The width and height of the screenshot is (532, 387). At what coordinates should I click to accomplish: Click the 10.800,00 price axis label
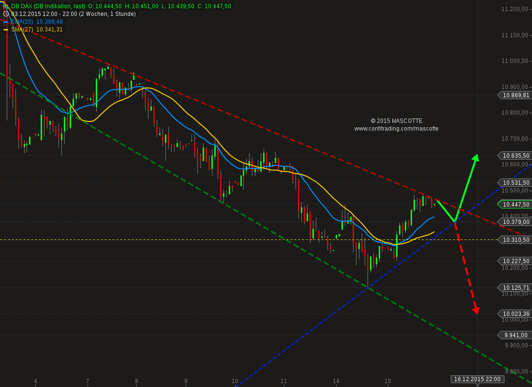(x=515, y=113)
